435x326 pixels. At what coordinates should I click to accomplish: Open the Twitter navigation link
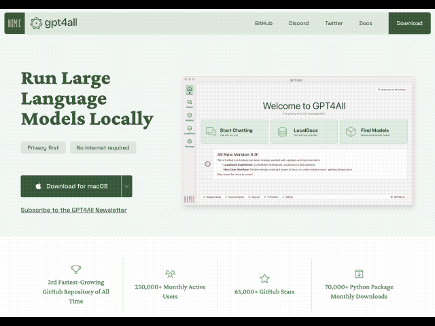click(334, 23)
